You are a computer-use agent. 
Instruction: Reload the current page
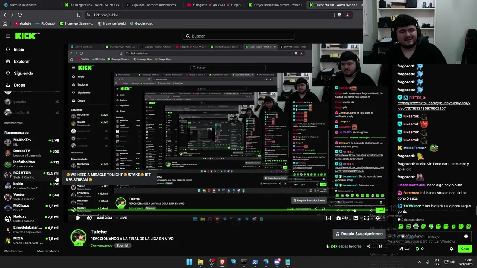point(20,15)
